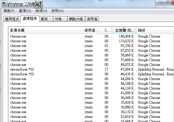Click Splashtop Personal description in 47,084 K row
This screenshot has height=122, width=174.
pyautogui.click(x=156, y=69)
